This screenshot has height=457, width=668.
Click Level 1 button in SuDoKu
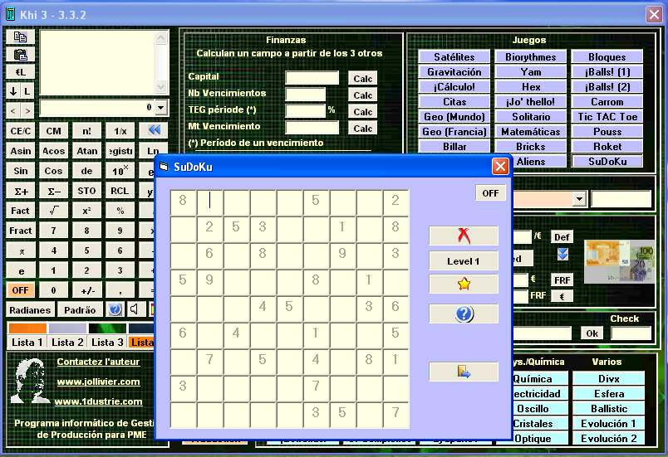tap(464, 261)
